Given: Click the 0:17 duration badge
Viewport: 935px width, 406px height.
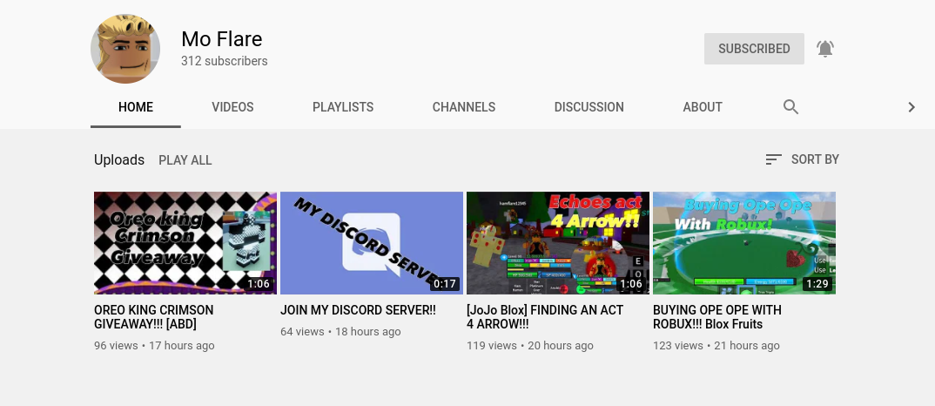Looking at the screenshot, I should tap(445, 284).
